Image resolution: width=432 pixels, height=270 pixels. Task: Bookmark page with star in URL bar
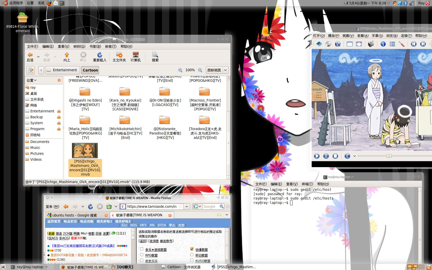pos(181,206)
